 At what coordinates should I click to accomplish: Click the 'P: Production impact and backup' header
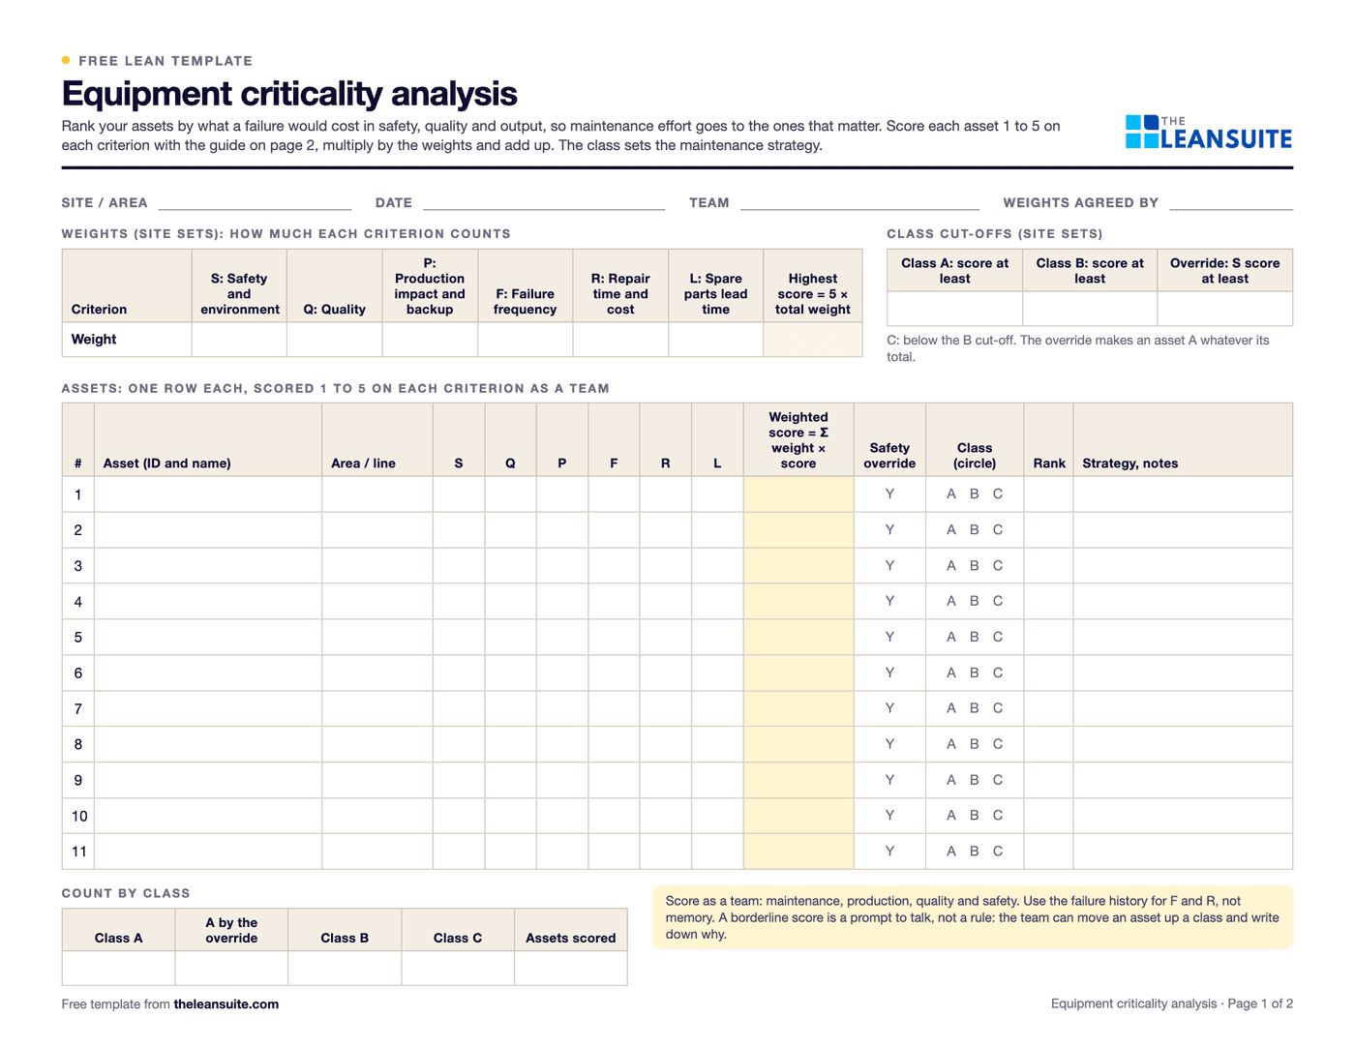(x=430, y=286)
